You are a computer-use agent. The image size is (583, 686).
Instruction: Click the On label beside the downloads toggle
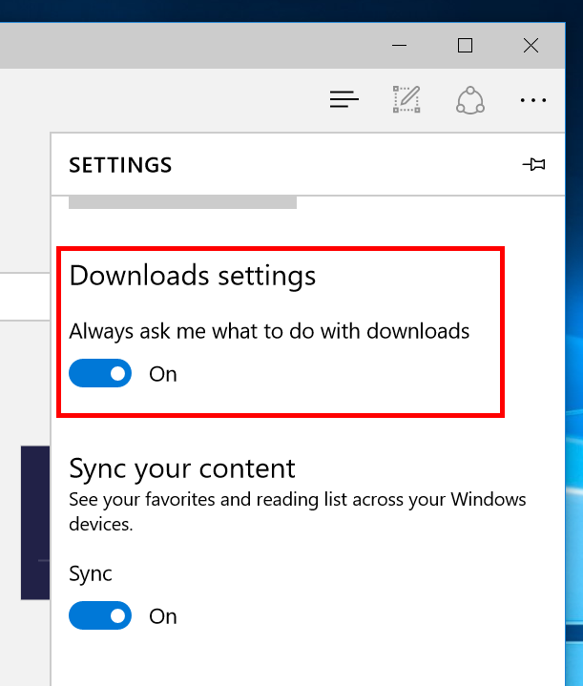[x=163, y=374]
